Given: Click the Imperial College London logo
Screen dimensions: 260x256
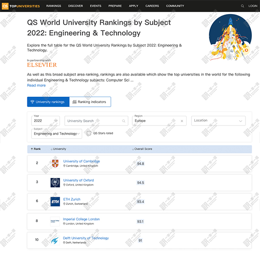Looking at the screenshot, I should (55, 221).
